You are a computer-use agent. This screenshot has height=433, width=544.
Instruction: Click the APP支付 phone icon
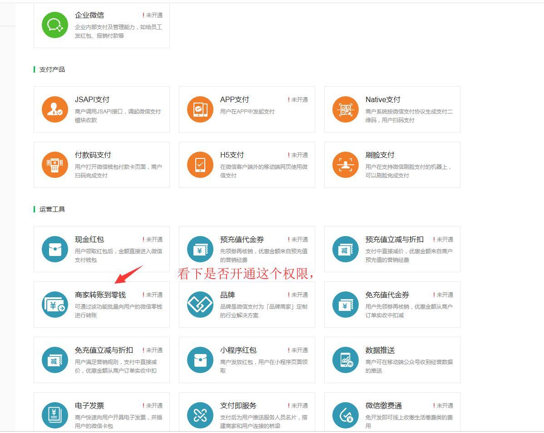coord(200,109)
